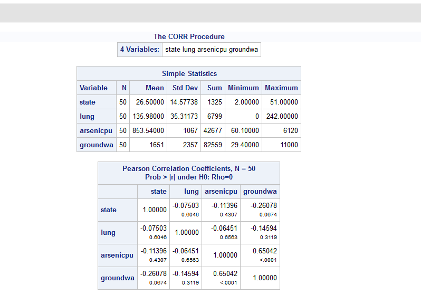Viewport: 421px width, 294px height.
Task: Click the lung std dev 35.31173
Action: coord(184,116)
